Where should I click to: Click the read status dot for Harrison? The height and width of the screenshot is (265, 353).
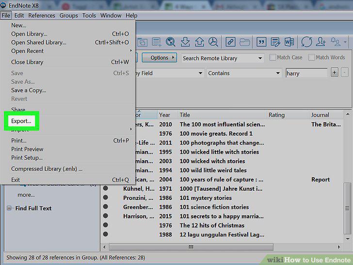(x=105, y=215)
